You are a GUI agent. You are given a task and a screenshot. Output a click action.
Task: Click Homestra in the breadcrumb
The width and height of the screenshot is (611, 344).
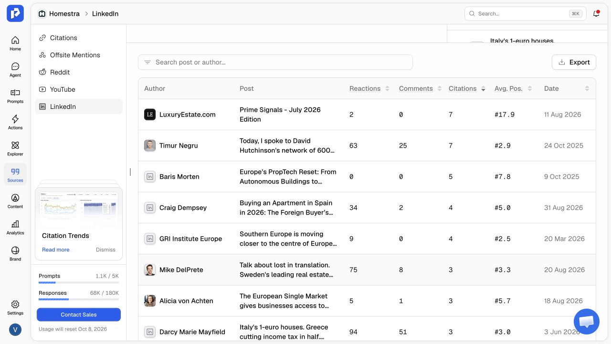pos(64,14)
